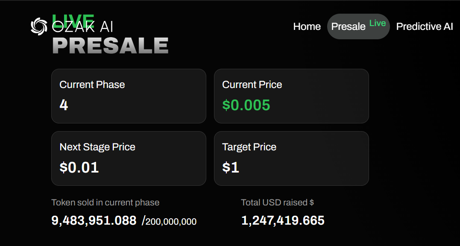Click the green Live badge on Presale

pyautogui.click(x=378, y=23)
